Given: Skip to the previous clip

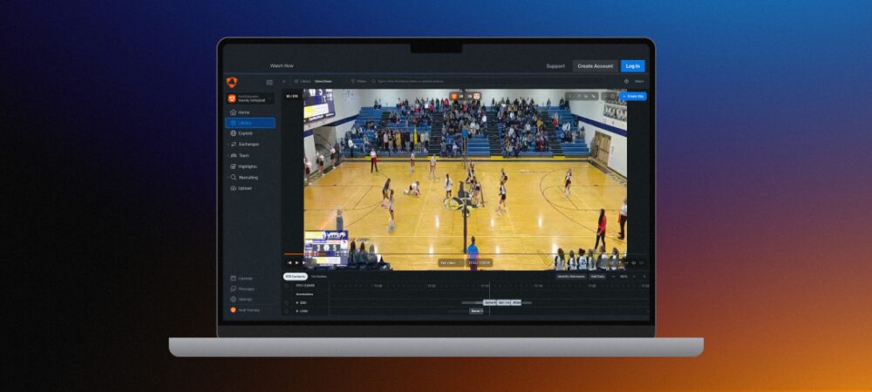Looking at the screenshot, I should point(290,262).
